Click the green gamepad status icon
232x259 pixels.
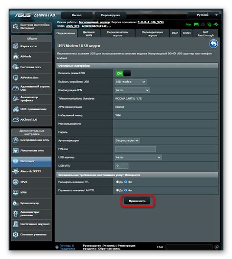(x=196, y=25)
